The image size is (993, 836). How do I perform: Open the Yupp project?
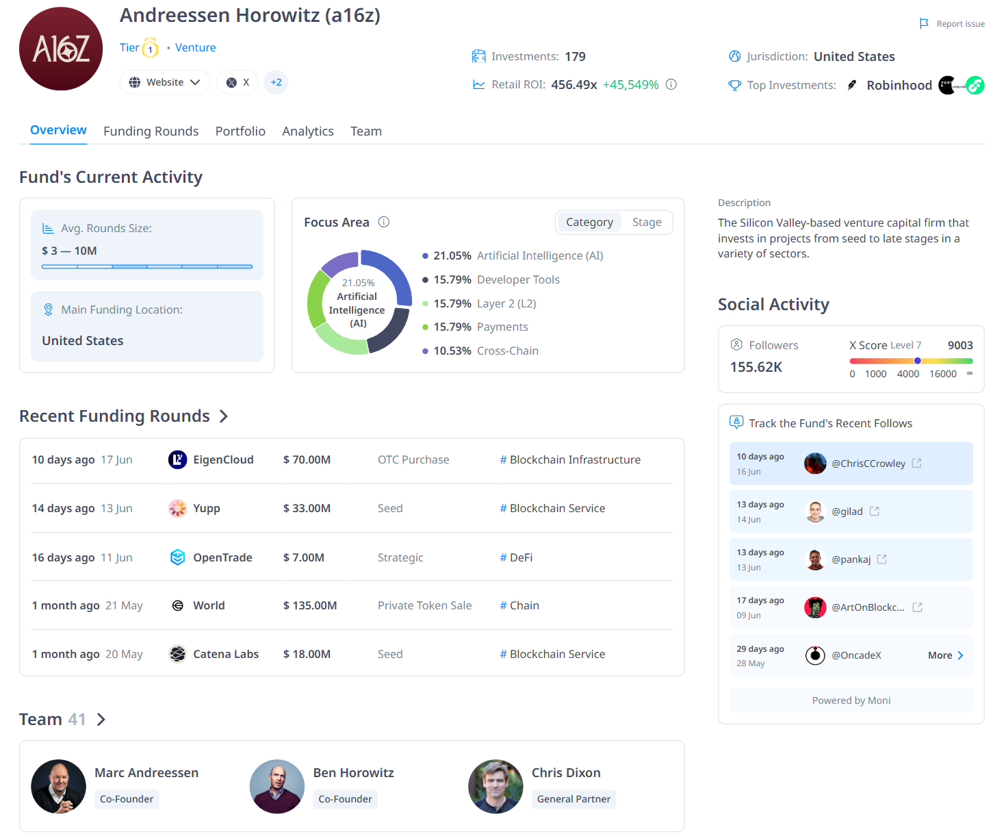point(207,508)
